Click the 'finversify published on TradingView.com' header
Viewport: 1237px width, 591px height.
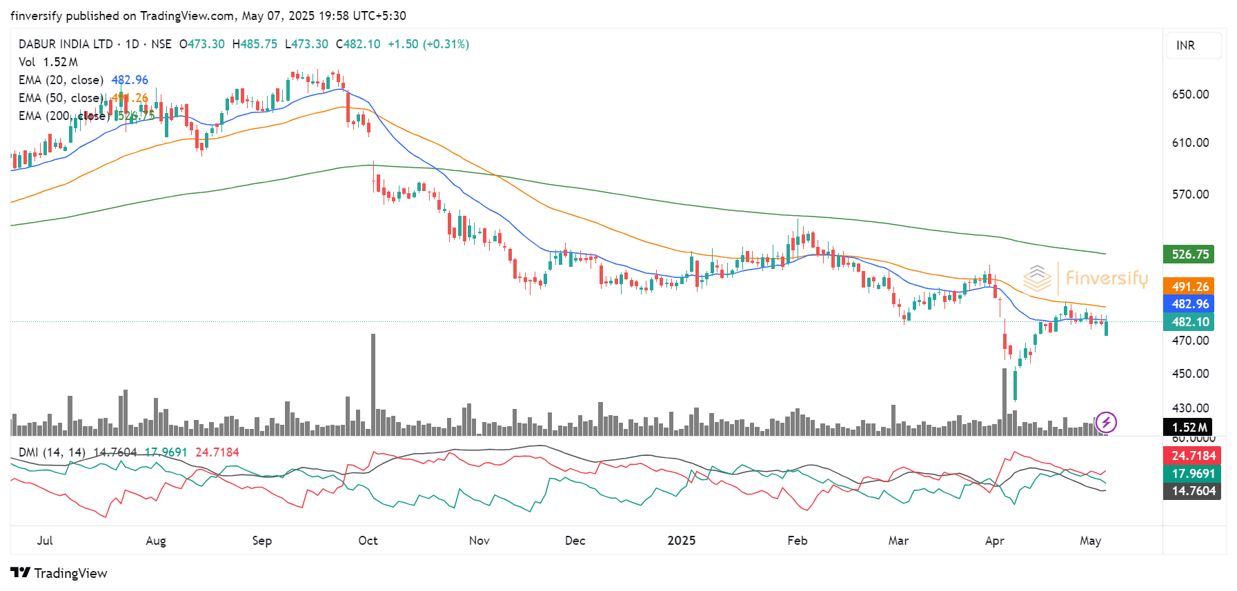(x=122, y=16)
